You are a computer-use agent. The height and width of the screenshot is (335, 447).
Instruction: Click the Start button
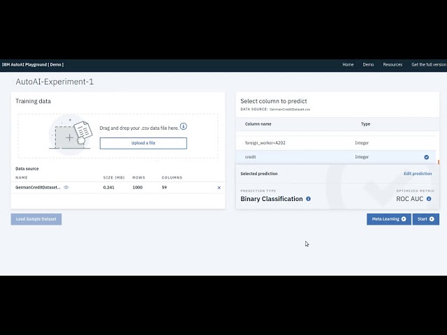(425, 219)
